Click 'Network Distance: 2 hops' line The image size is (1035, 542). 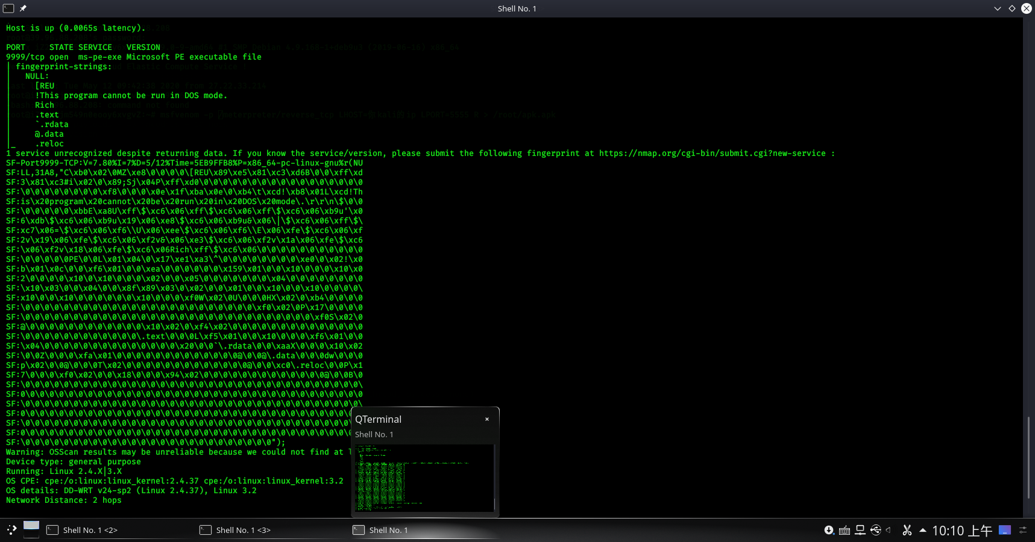(64, 500)
